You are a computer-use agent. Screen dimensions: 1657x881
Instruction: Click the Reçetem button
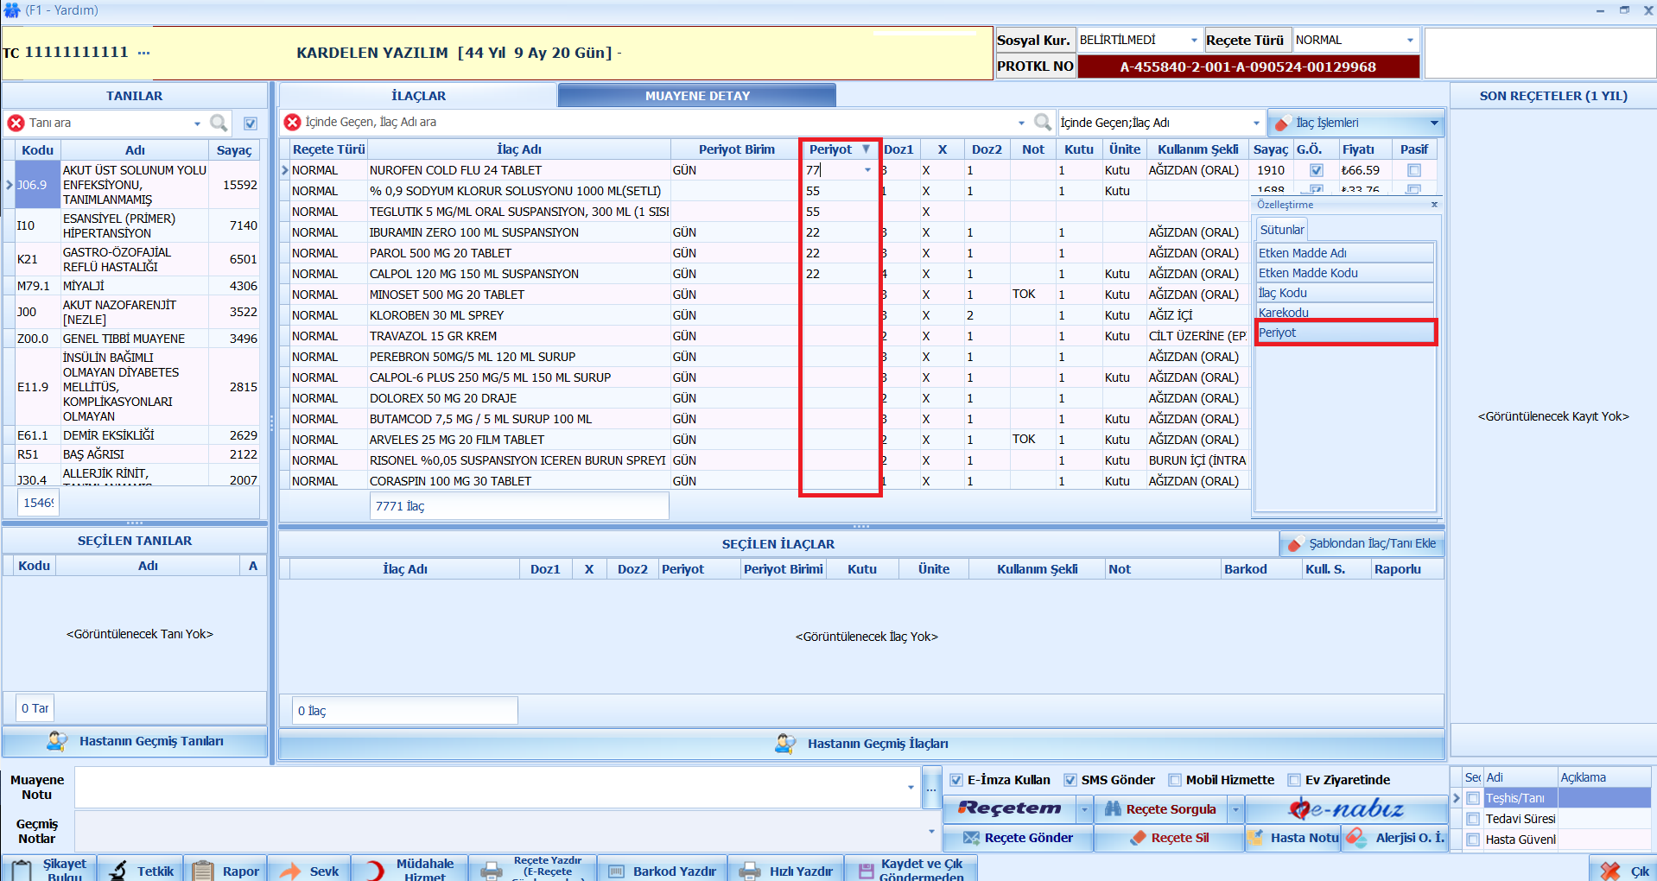click(x=1010, y=809)
